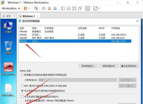
Task: Click the VMware Workstation app icon in title bar
Action: coord(3,3)
